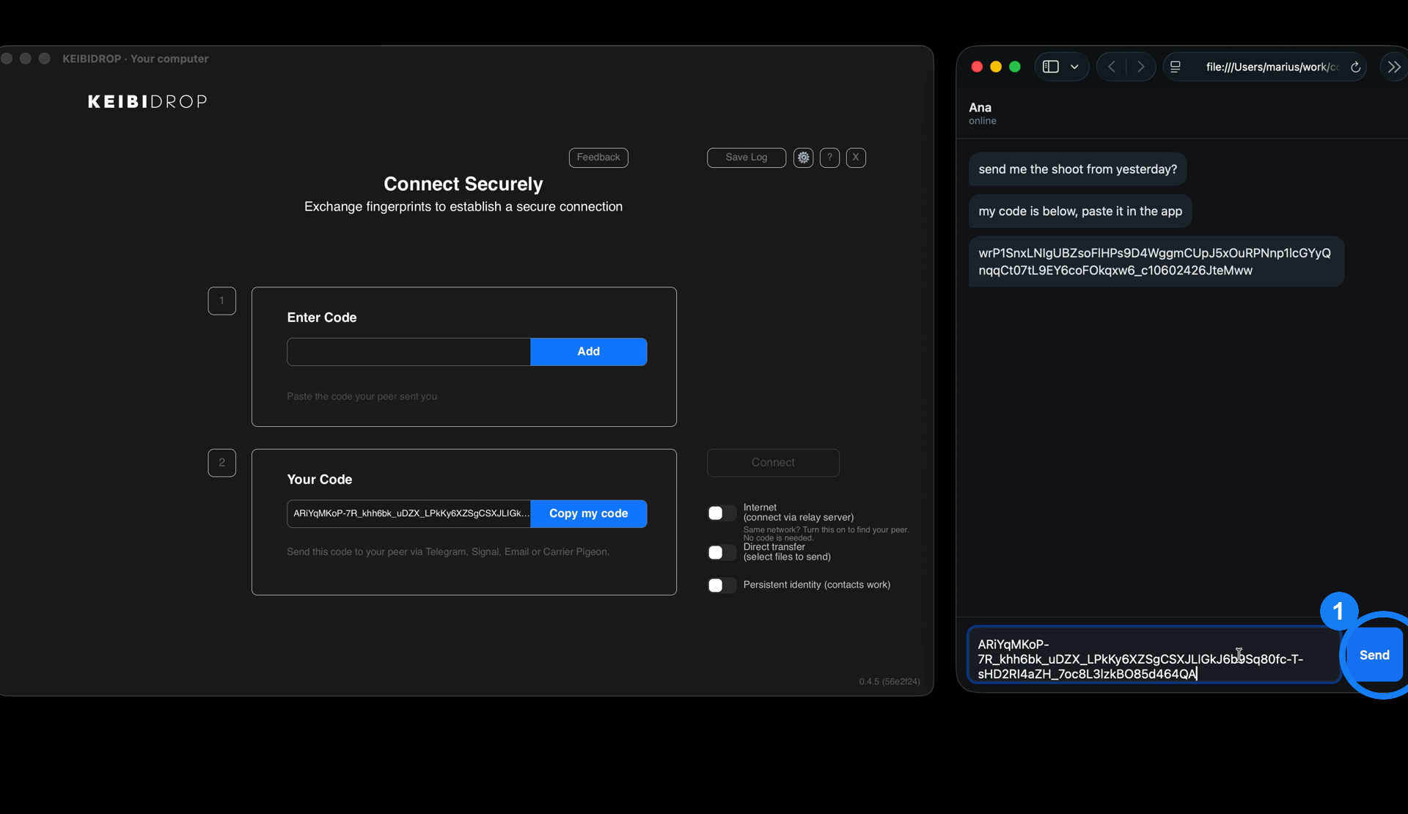Screen dimensions: 1408x814
Task: Open the sidebar dropdown chevron in browser
Action: (1074, 67)
